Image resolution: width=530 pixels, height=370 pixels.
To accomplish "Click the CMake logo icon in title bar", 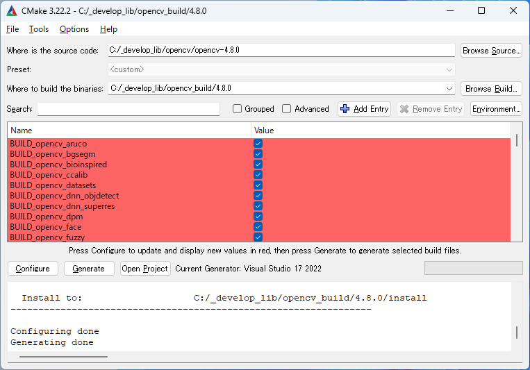I will [x=12, y=11].
